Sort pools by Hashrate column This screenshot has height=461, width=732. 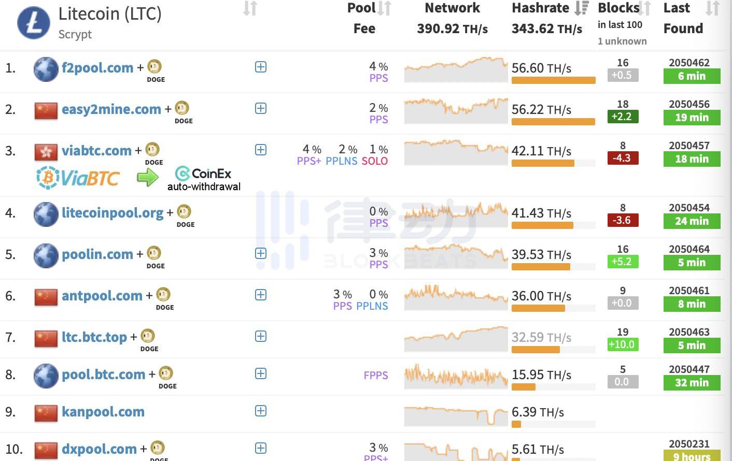coord(582,8)
